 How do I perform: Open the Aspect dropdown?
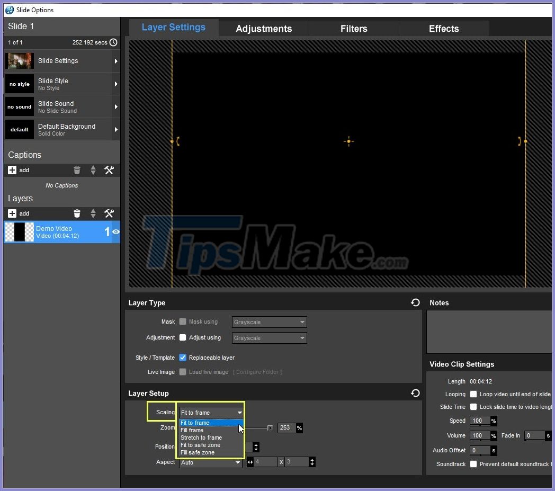pyautogui.click(x=210, y=462)
